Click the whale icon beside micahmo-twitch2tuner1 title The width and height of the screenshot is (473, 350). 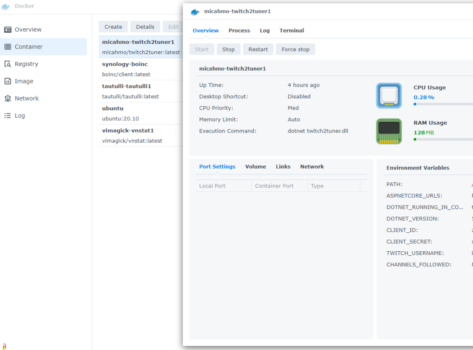195,12
